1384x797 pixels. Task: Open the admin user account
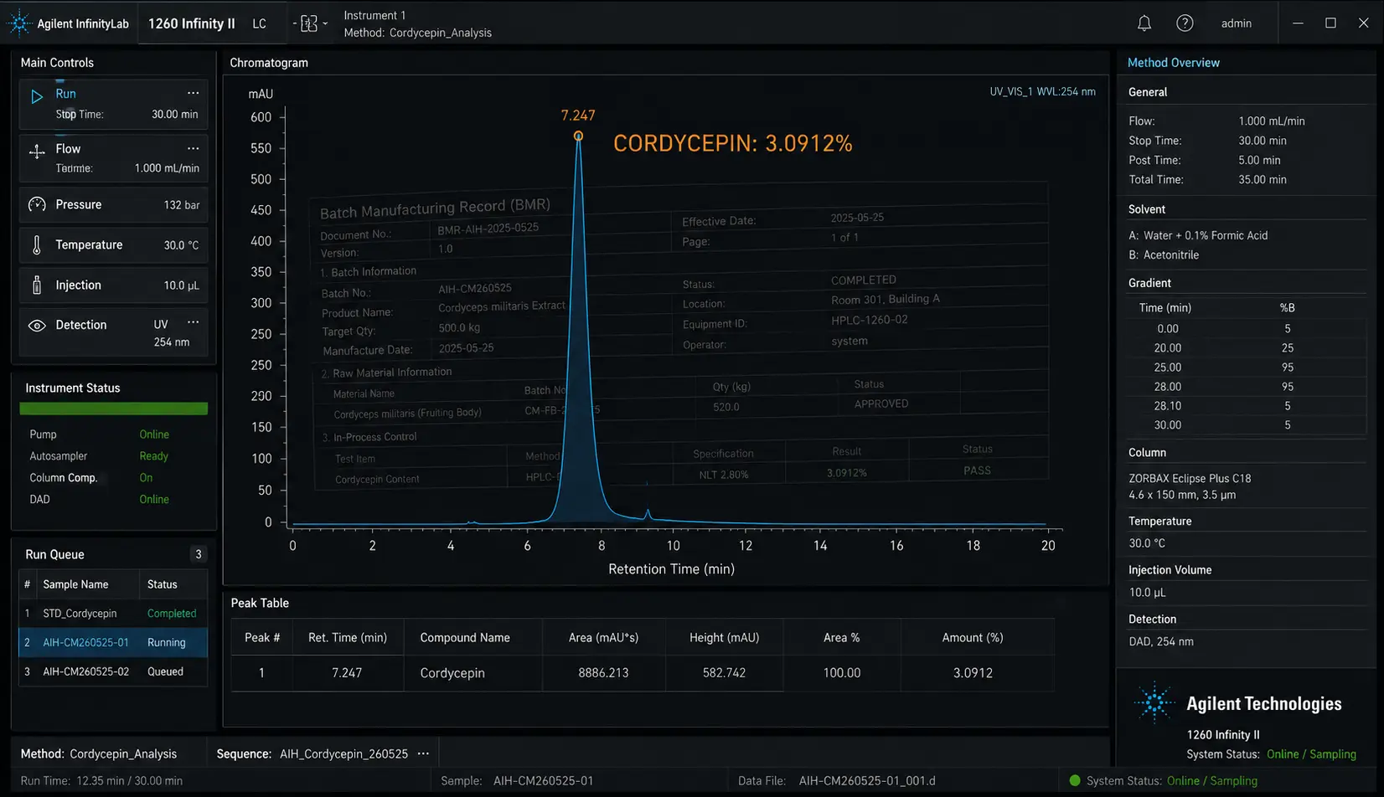(x=1237, y=23)
